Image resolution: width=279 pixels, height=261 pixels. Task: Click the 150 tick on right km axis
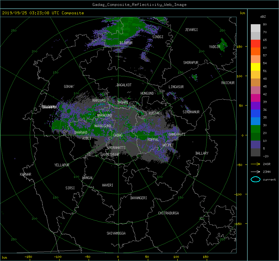pyautogui.click(x=240, y=47)
